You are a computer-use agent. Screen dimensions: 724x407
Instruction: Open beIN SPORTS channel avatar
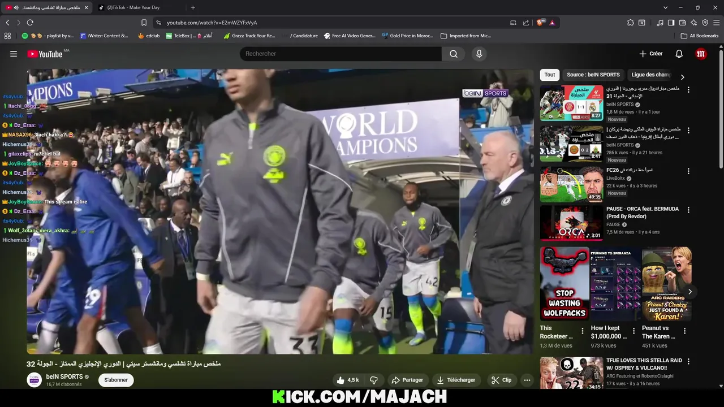point(35,380)
